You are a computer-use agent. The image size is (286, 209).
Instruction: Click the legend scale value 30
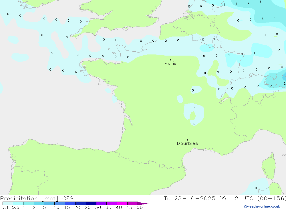coord(98,207)
